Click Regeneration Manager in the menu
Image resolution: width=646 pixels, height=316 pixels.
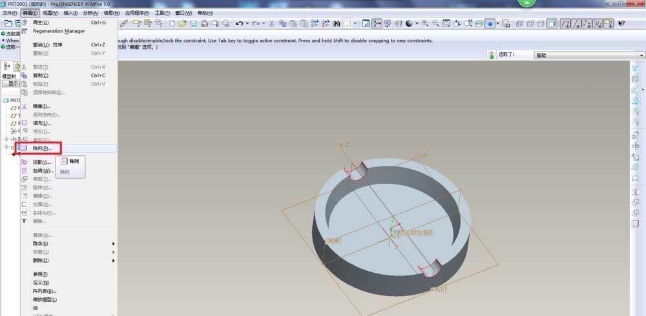[59, 31]
